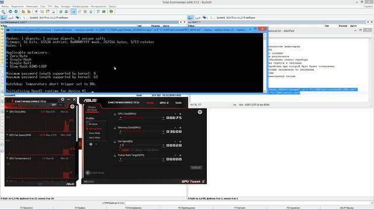
Task: Click scroll-down arrow in cmd window
Action: 265,91
